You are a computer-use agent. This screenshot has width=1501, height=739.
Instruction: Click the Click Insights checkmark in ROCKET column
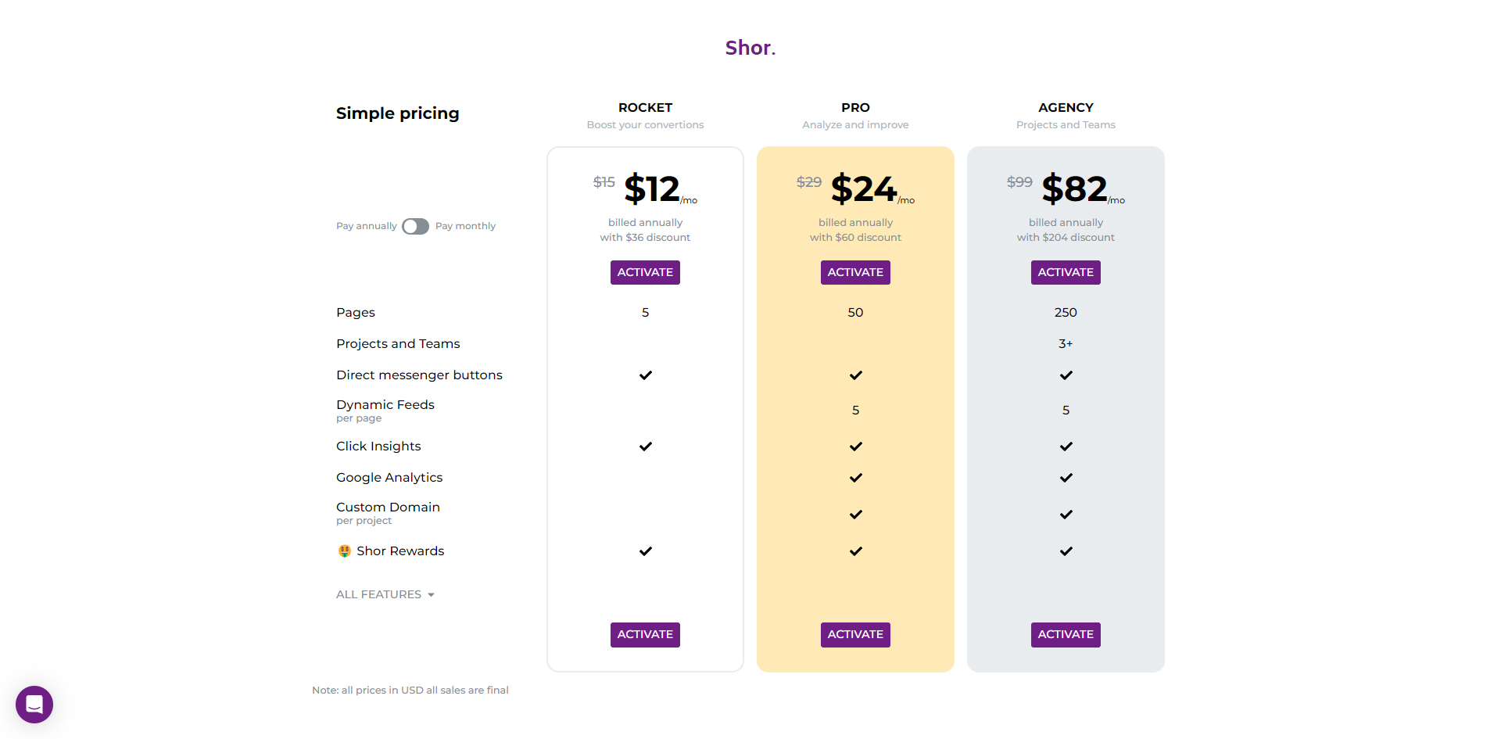pyautogui.click(x=645, y=447)
